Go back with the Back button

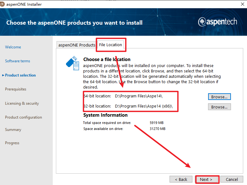[181, 179]
